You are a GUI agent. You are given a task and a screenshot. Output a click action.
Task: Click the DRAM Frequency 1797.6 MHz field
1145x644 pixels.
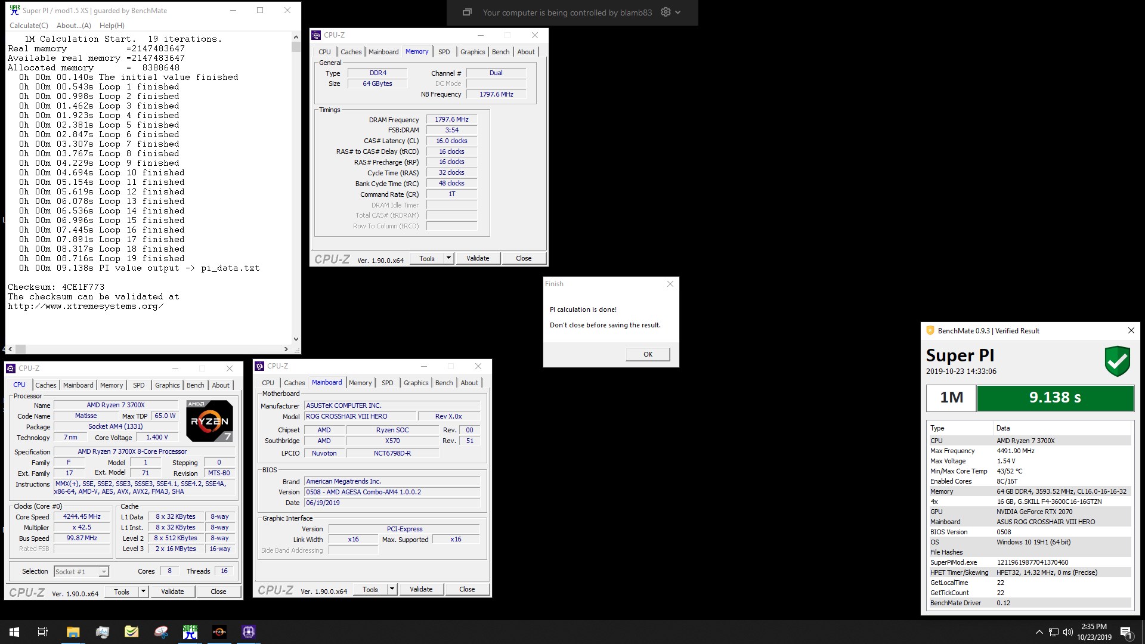[451, 119]
